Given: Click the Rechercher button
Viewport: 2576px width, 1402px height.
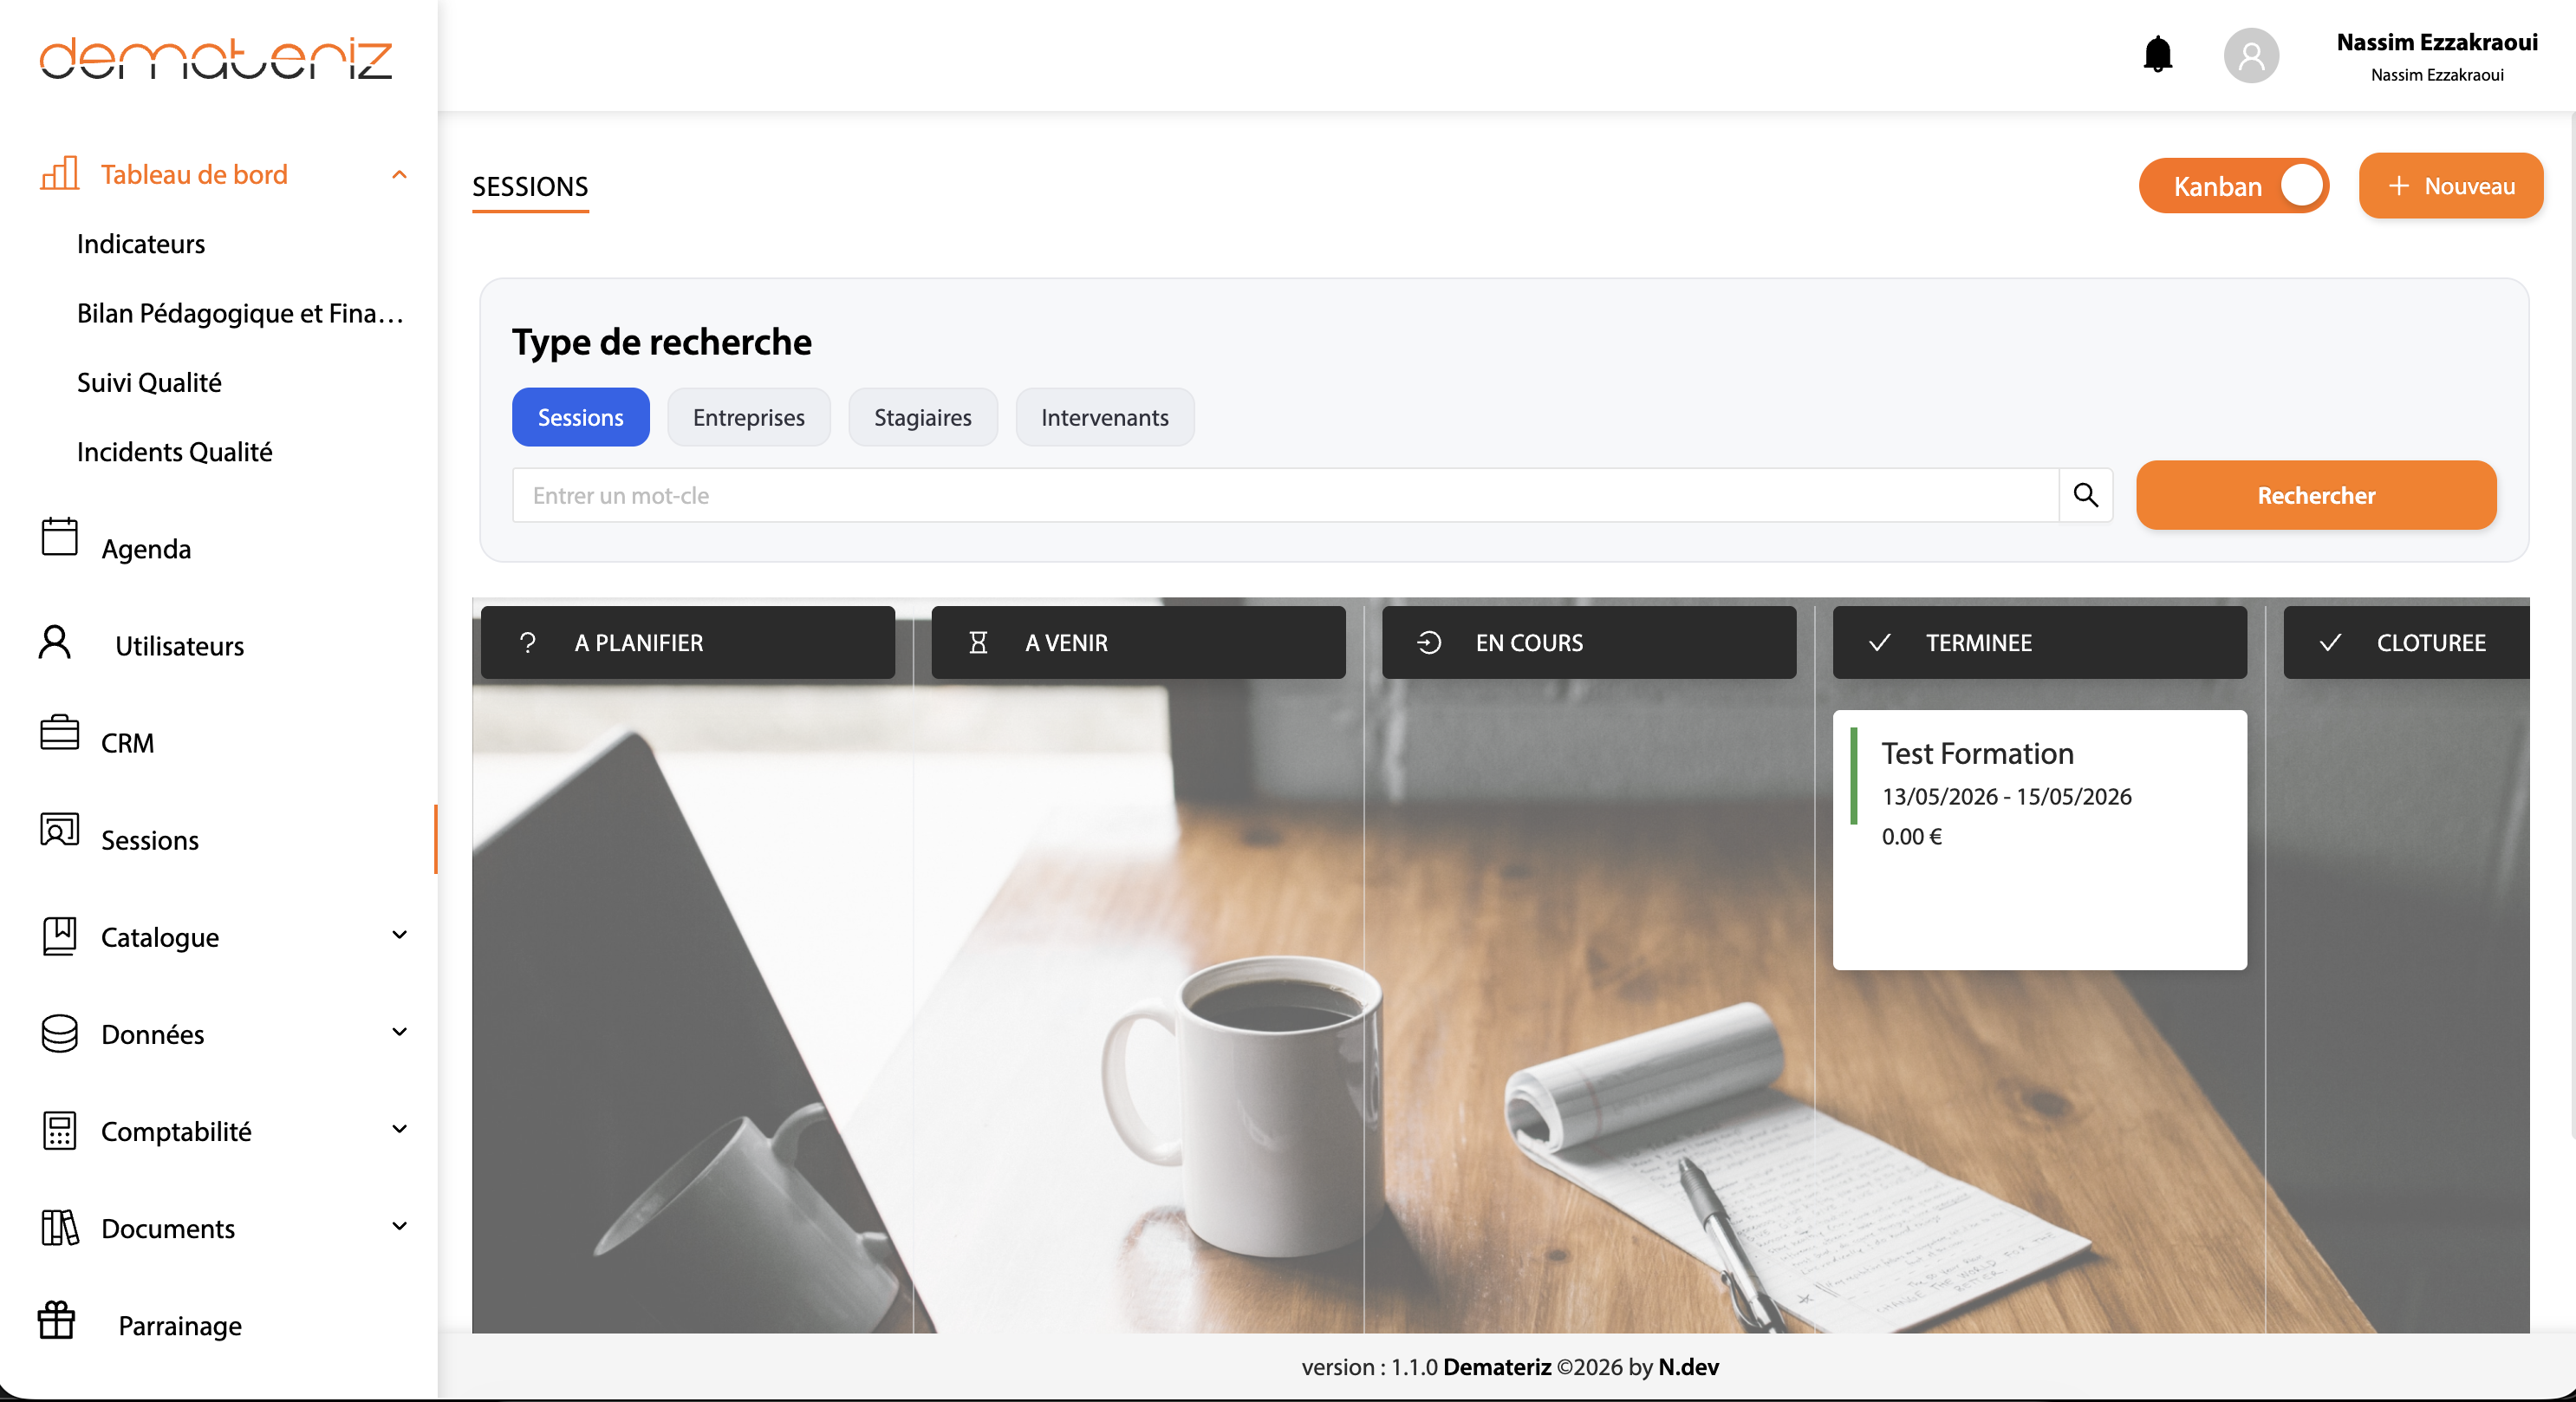Looking at the screenshot, I should (x=2316, y=495).
